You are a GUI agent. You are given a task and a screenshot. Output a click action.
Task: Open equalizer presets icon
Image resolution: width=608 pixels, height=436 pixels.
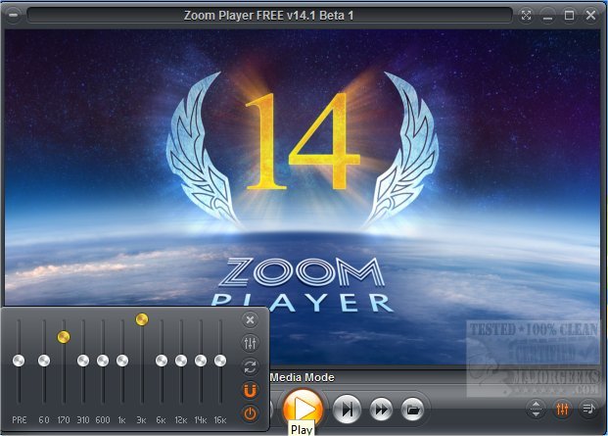250,343
